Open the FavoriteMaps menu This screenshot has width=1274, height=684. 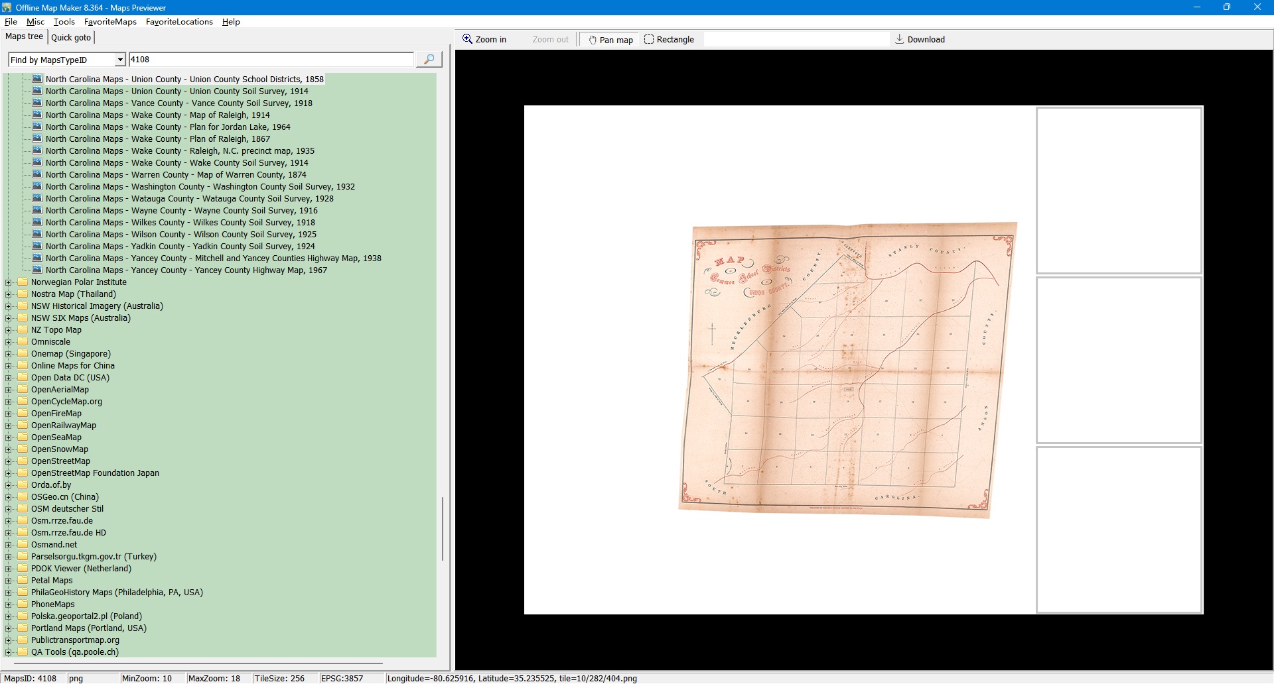(110, 22)
